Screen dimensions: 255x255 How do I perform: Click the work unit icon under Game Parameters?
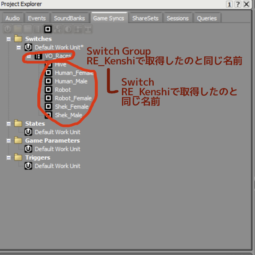[x=28, y=149]
